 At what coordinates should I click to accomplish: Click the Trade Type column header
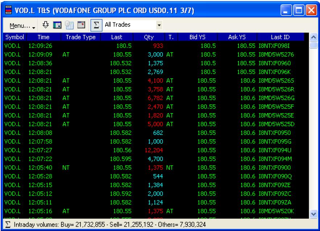(x=80, y=37)
